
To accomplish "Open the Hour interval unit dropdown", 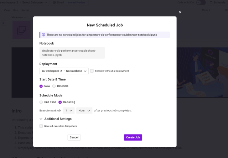I will (x=84, y=111).
